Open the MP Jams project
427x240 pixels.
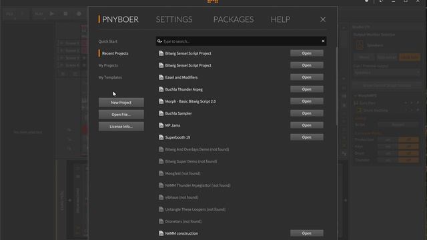(x=307, y=125)
